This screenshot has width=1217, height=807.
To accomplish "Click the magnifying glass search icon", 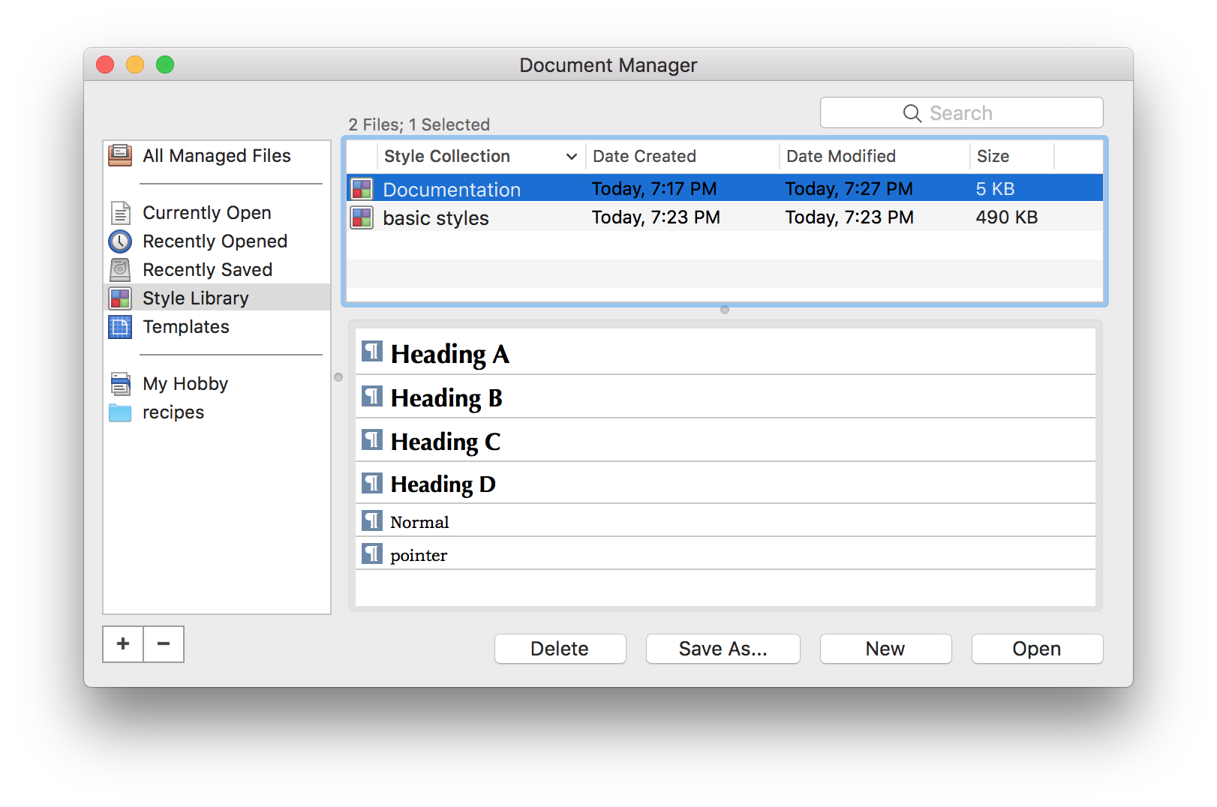I will click(912, 113).
